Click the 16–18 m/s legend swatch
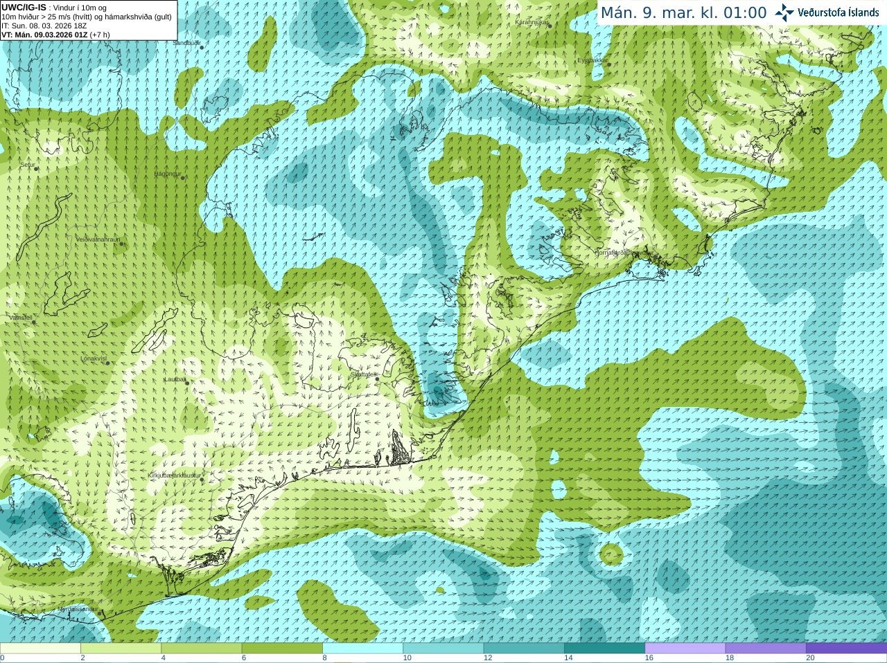The image size is (887, 663). click(x=685, y=648)
